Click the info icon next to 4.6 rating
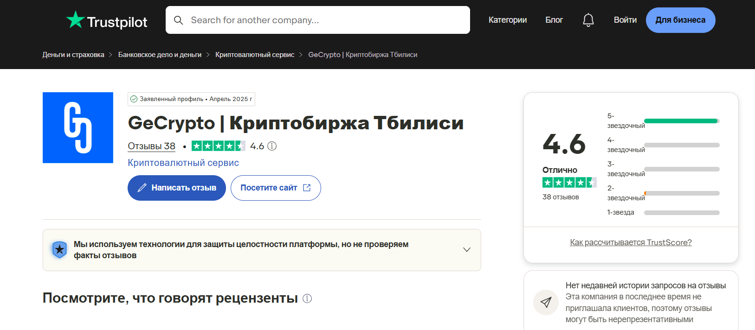Screen dimensions: 755x330 click(x=272, y=146)
